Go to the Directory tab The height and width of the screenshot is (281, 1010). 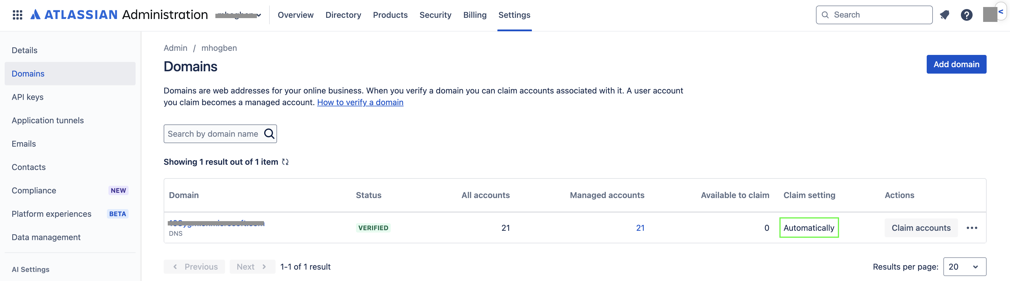(343, 15)
